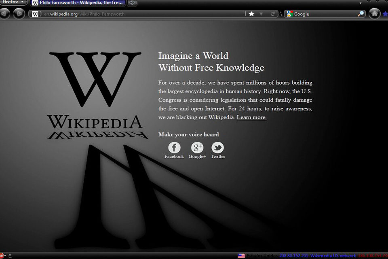Select the Philo Farnsworth Wikipedia tab

pos(78,3)
